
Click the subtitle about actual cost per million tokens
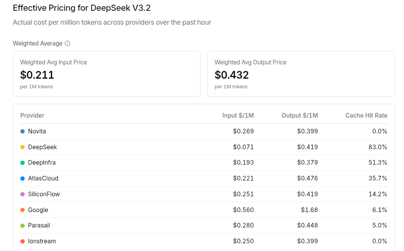point(112,22)
